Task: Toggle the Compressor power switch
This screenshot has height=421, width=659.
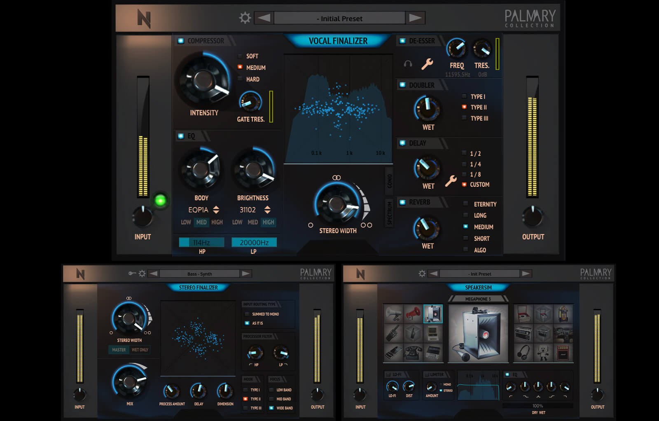Action: [181, 41]
